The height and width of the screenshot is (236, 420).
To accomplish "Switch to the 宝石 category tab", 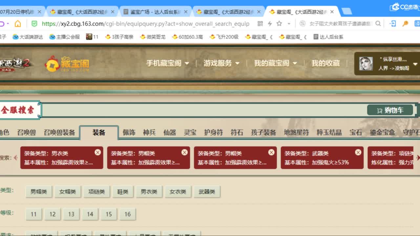I will pyautogui.click(x=356, y=132).
